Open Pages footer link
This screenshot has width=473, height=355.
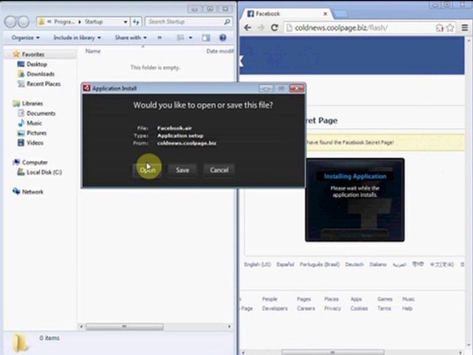click(304, 299)
